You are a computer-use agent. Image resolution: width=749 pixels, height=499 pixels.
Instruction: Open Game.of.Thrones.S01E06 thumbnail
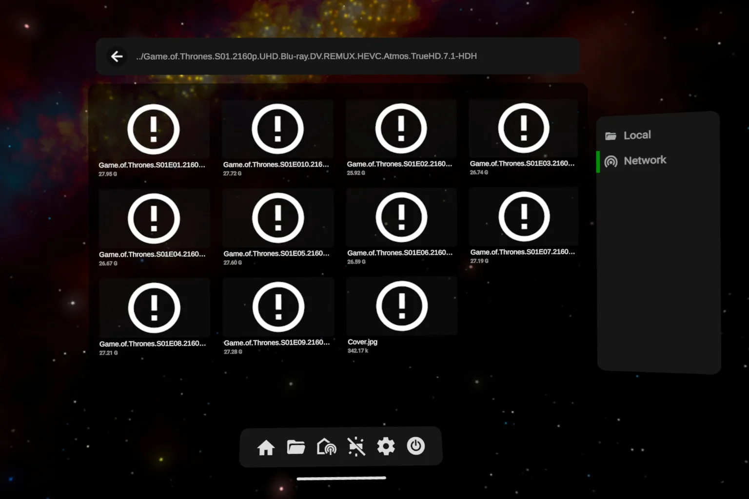401,217
